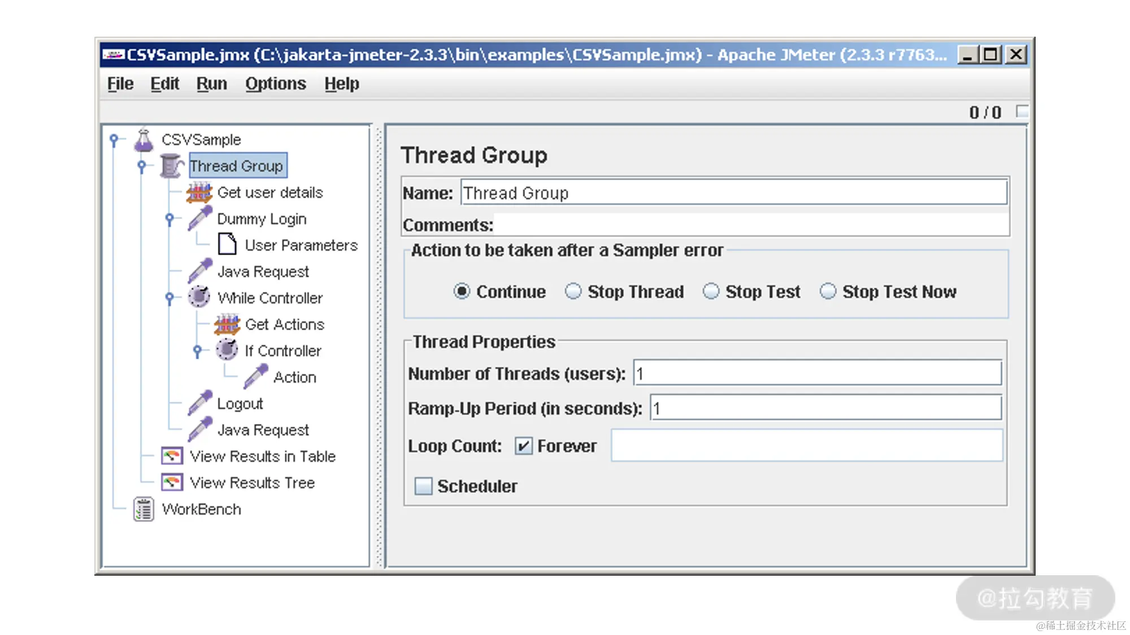Open the Options menu

pyautogui.click(x=275, y=84)
